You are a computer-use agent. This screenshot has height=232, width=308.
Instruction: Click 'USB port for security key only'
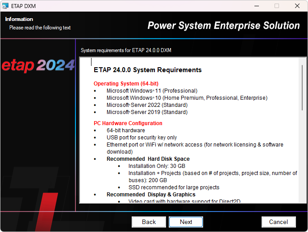coord(142,138)
